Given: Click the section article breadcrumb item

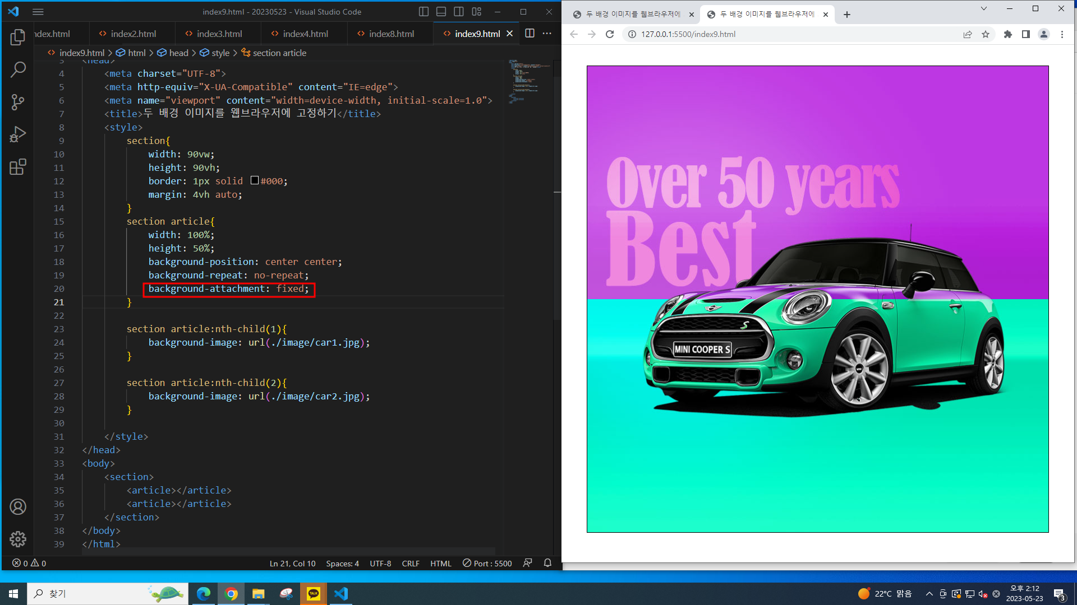Looking at the screenshot, I should (274, 53).
